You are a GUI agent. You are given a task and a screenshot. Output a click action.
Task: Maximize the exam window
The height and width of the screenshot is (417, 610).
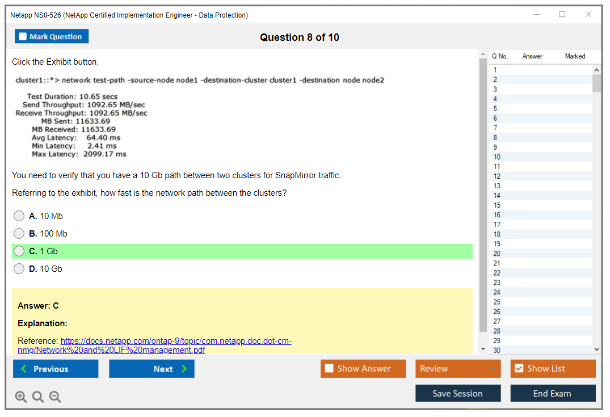[562, 15]
